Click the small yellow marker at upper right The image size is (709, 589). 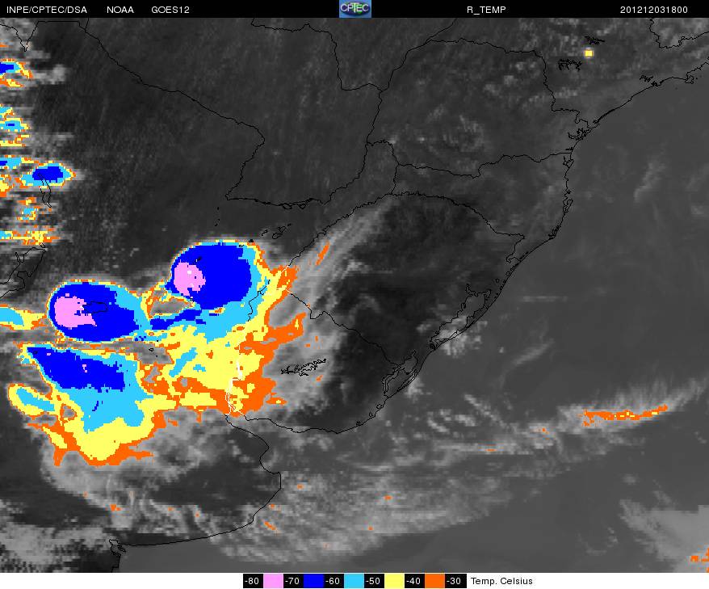coord(588,53)
